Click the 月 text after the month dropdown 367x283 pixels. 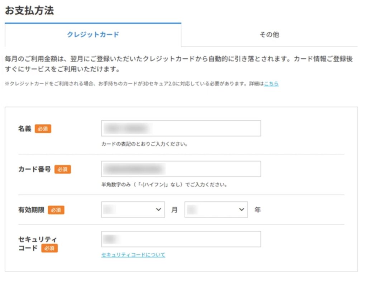pos(174,210)
